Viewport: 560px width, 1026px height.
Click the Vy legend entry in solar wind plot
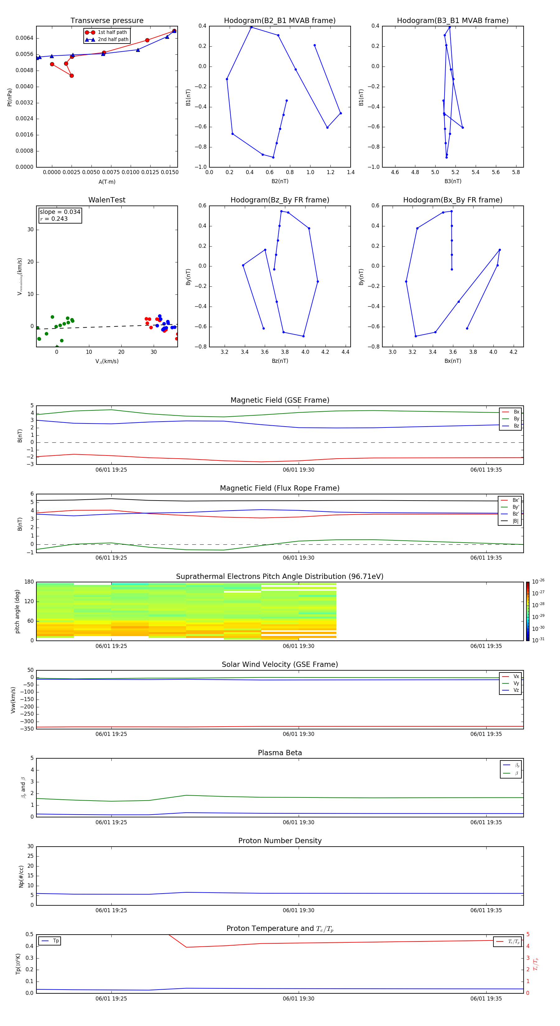click(511, 683)
